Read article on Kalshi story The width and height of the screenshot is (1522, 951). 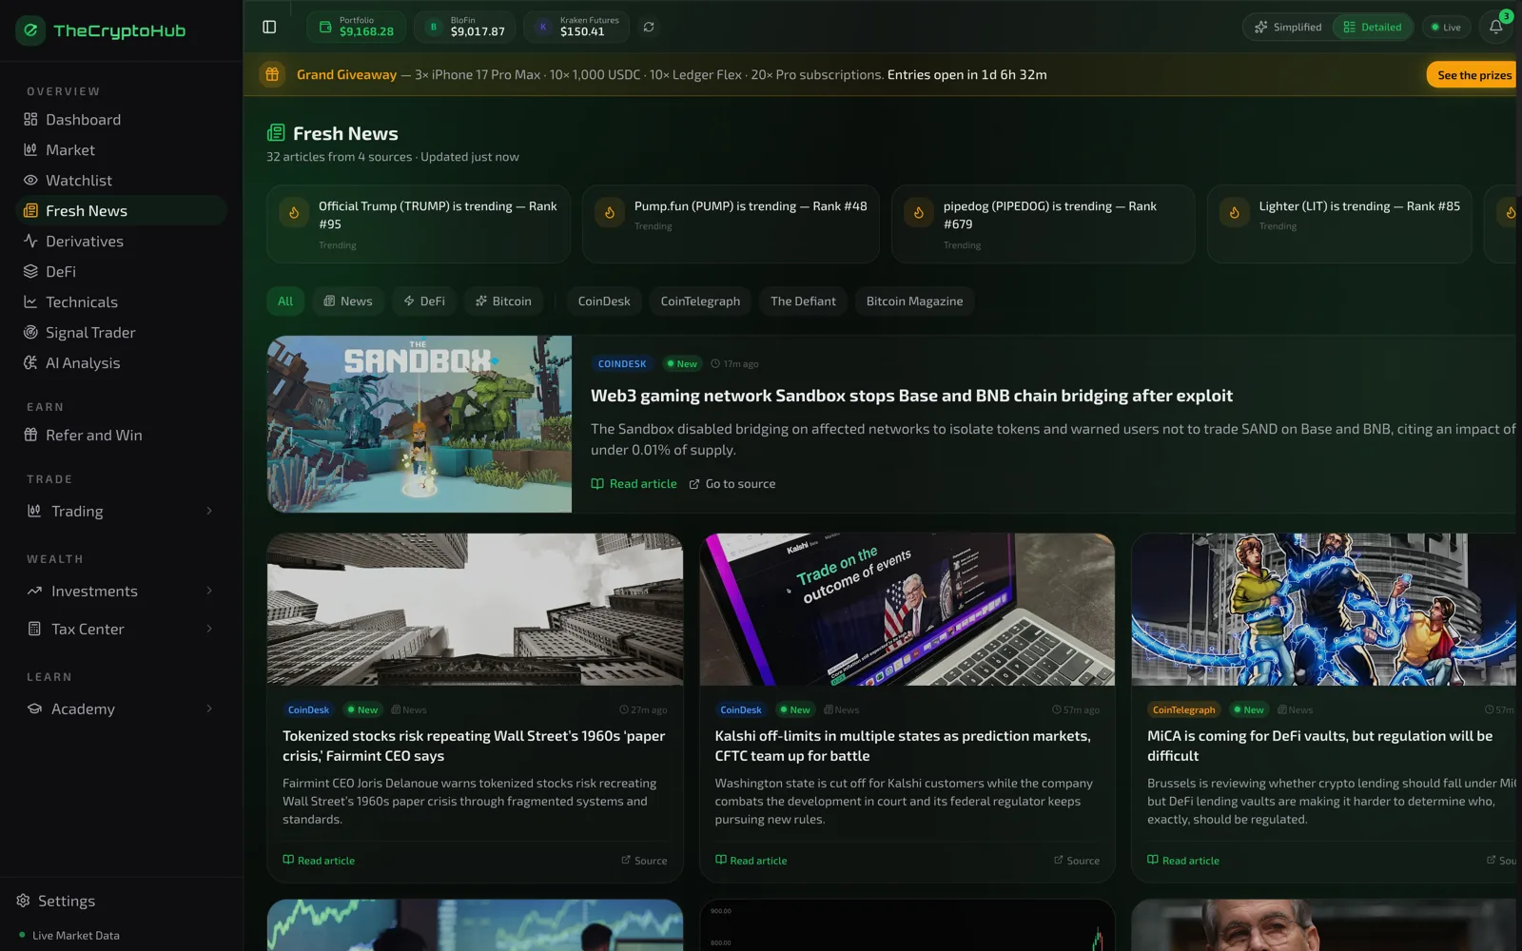tap(751, 861)
